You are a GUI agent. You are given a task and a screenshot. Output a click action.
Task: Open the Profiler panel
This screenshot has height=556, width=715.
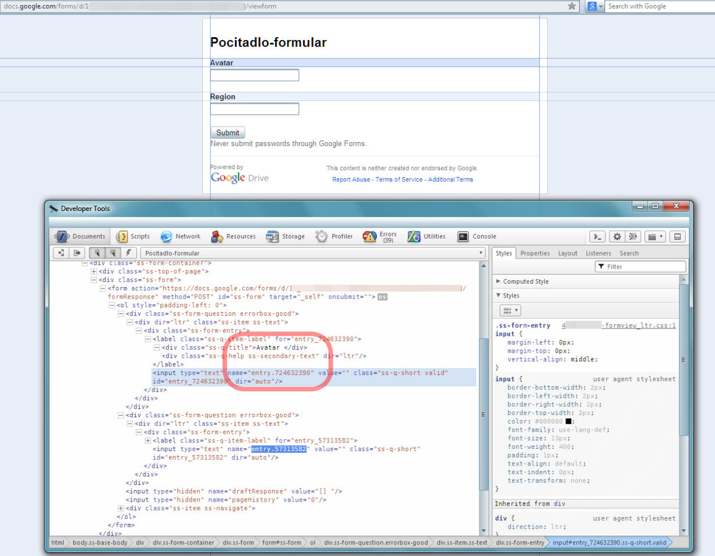click(334, 236)
